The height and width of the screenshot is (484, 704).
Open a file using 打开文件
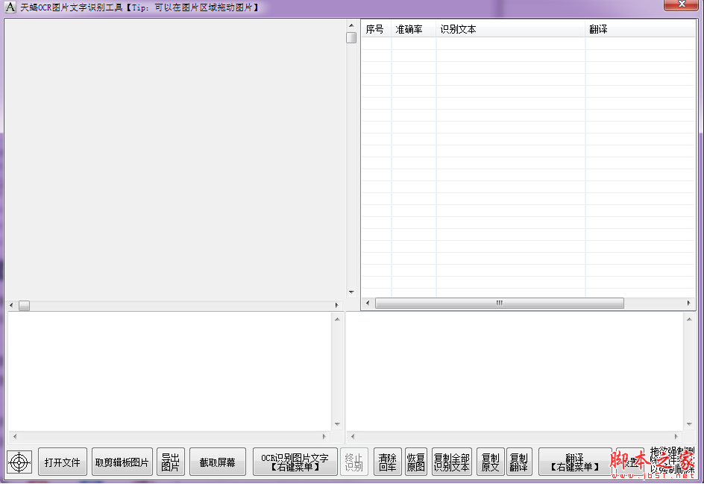[x=62, y=462]
